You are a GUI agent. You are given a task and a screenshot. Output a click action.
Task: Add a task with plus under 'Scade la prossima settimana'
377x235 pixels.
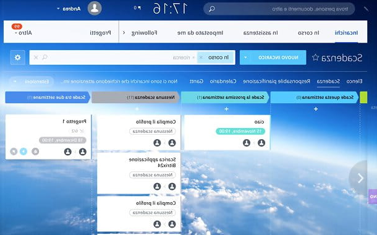(x=226, y=109)
